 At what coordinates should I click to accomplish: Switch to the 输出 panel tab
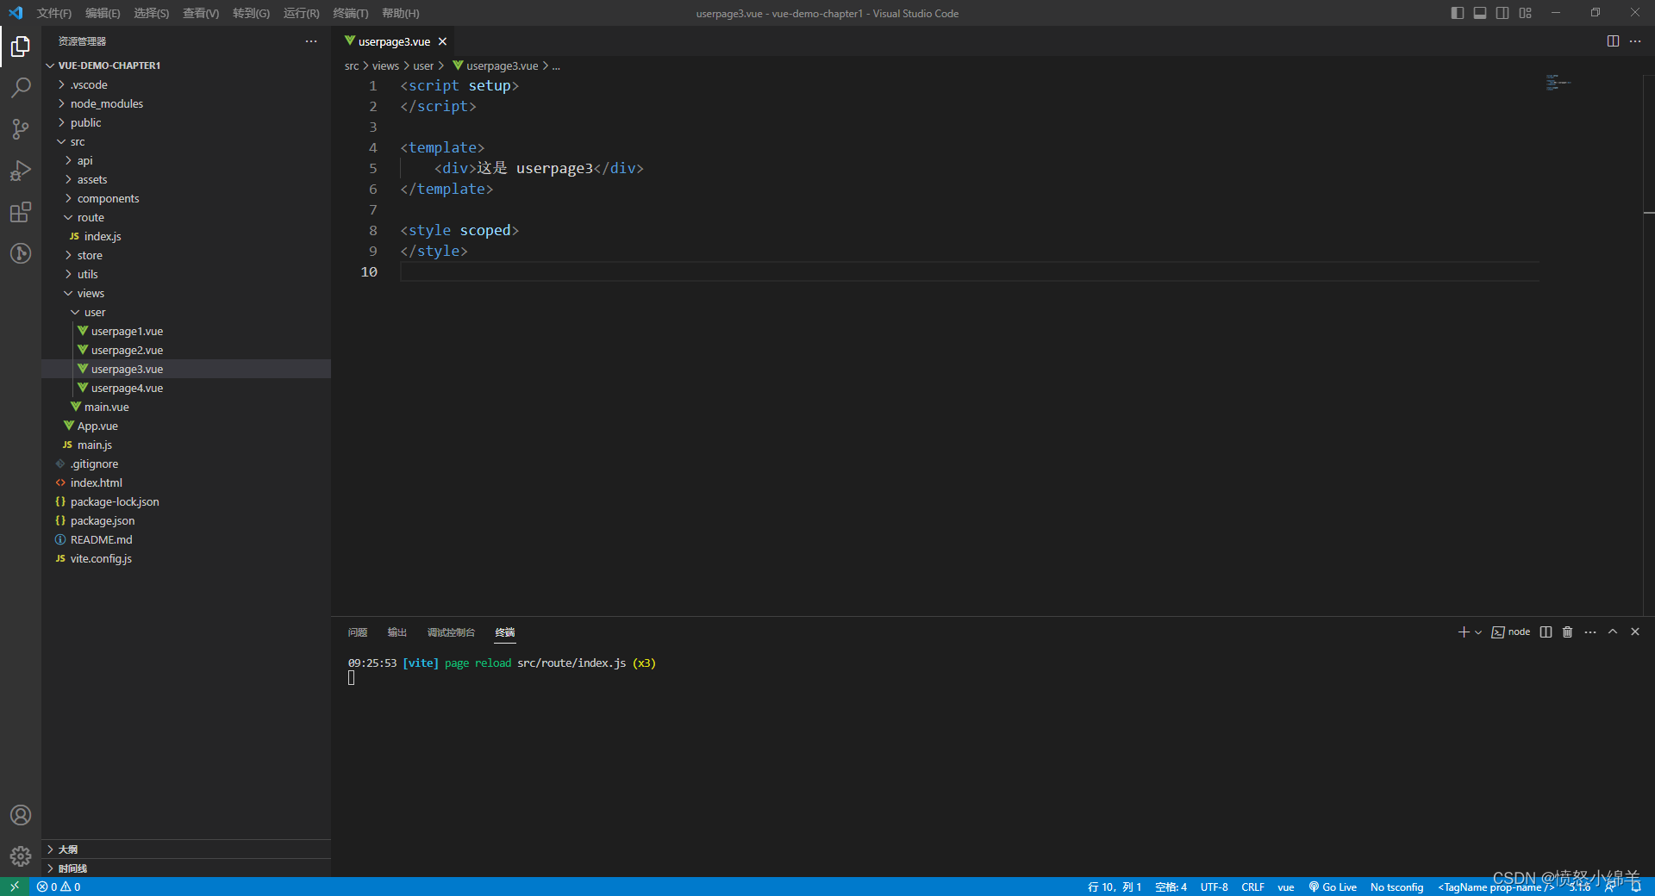[x=397, y=632]
